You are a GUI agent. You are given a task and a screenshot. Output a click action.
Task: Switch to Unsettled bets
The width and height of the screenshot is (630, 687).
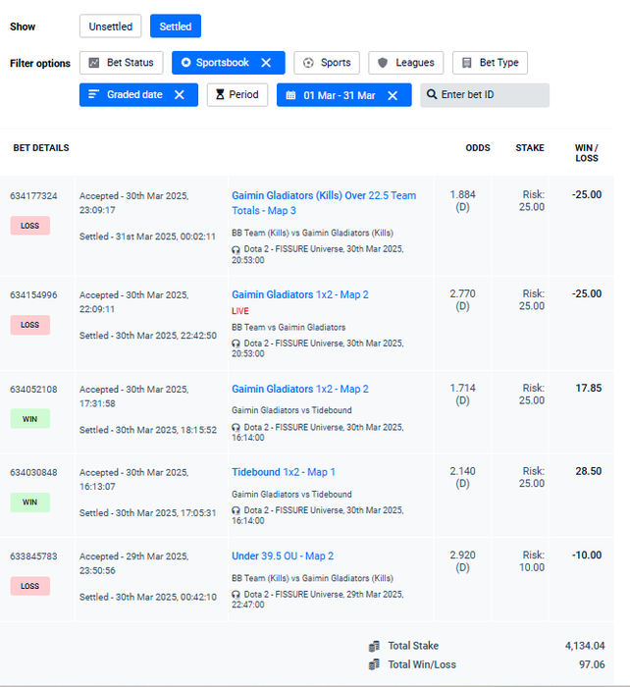(x=111, y=26)
